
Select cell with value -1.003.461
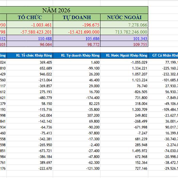(x=30, y=25)
